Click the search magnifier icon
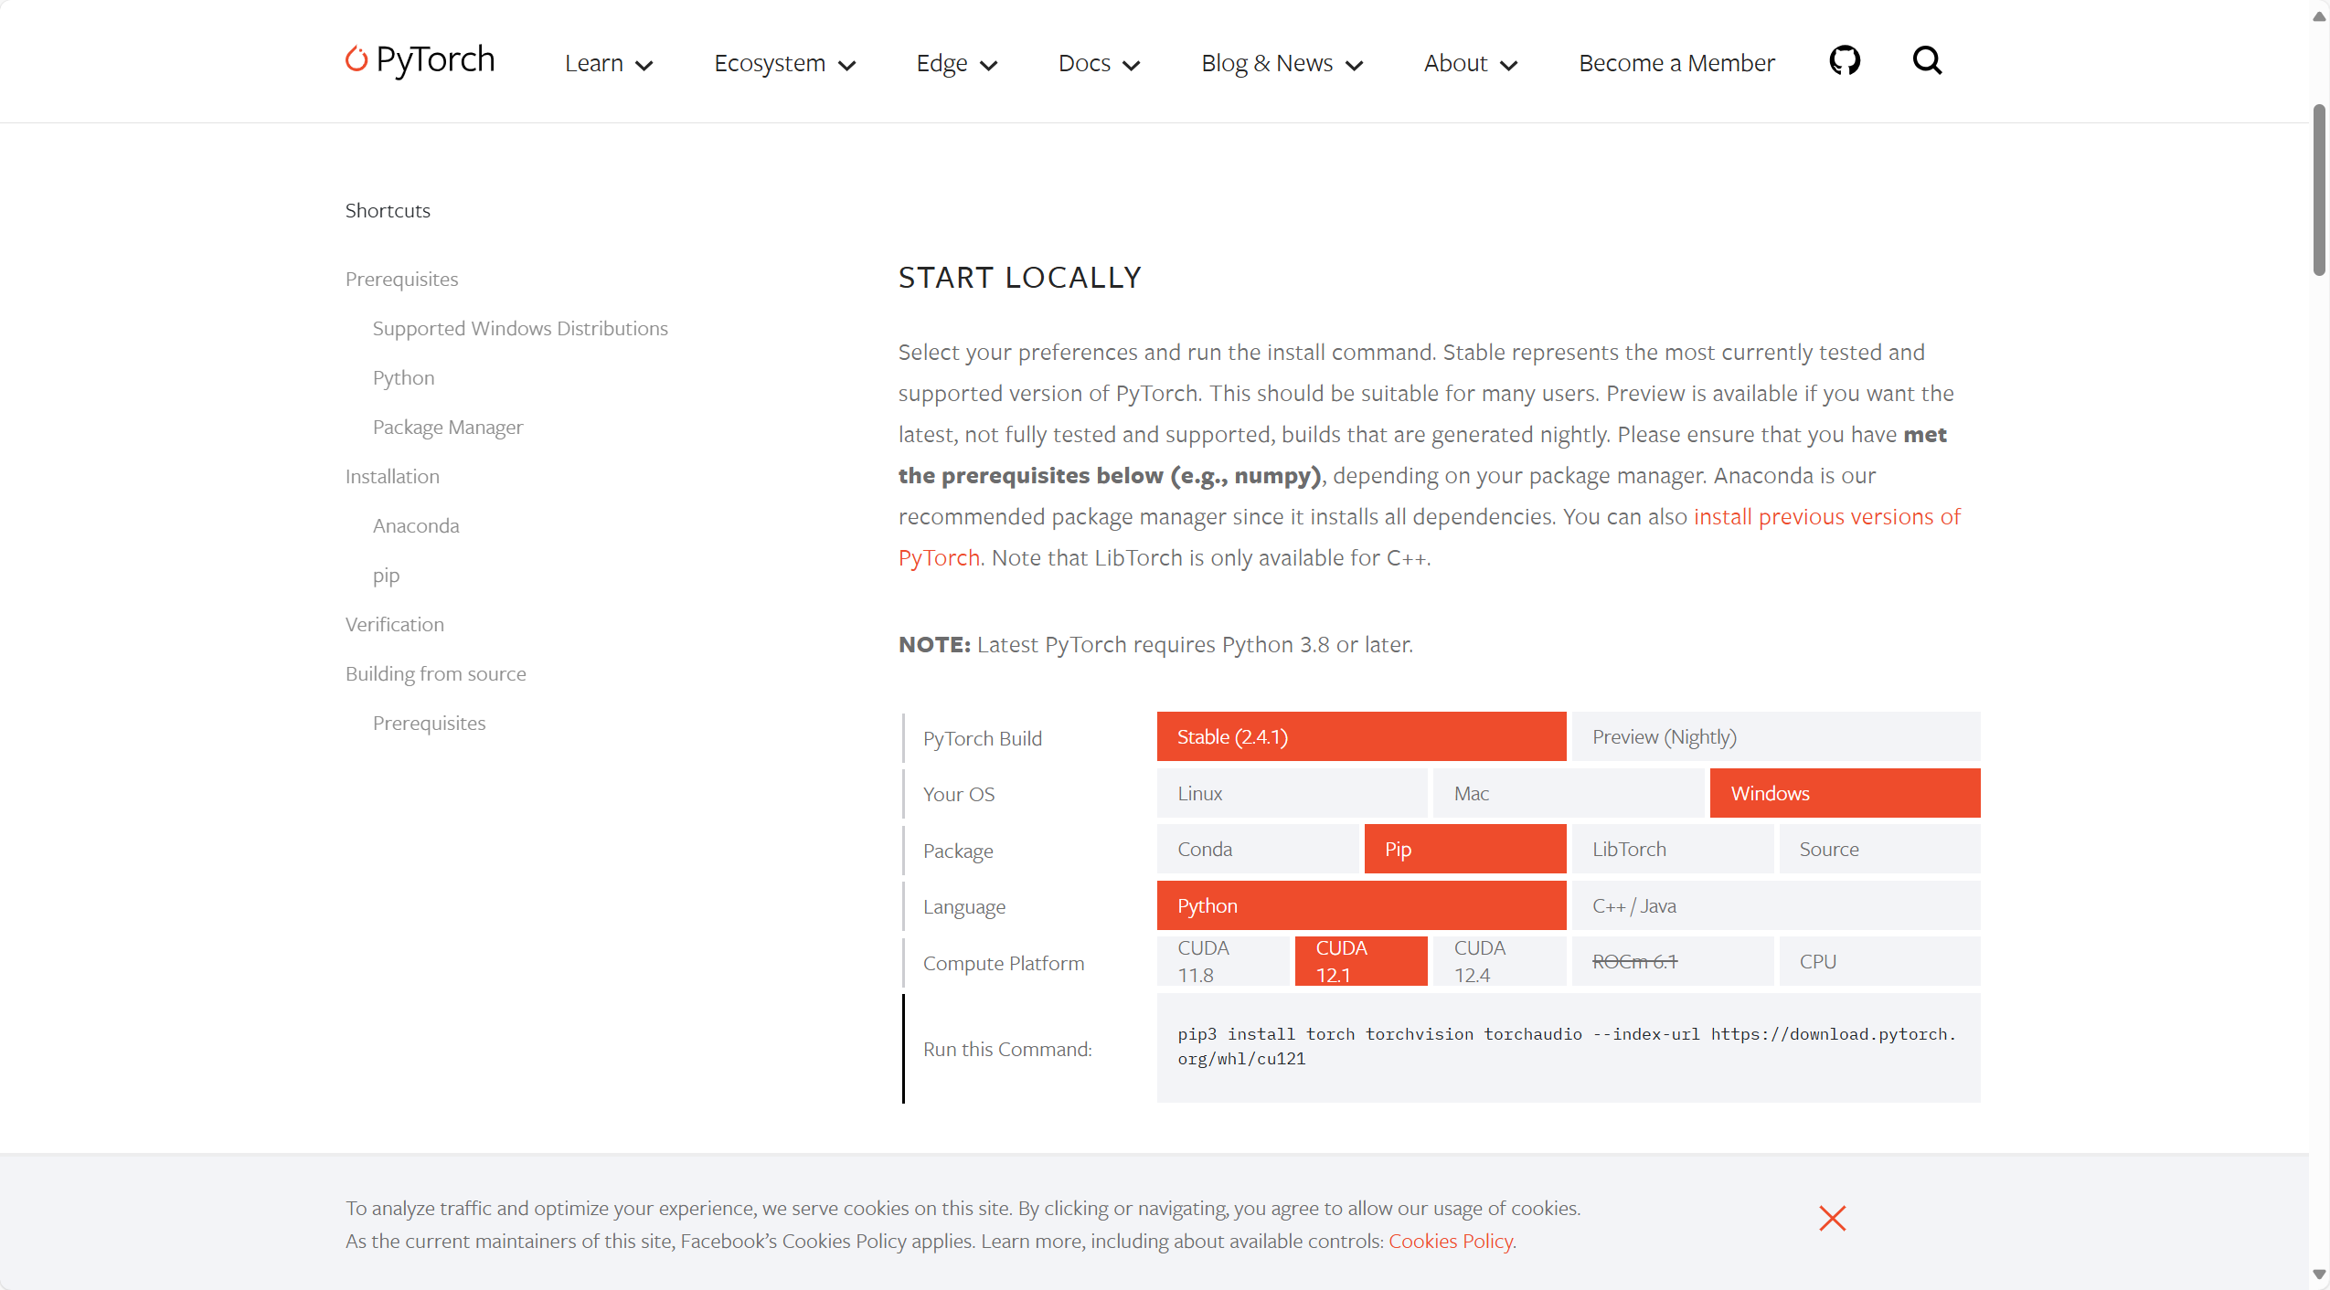Viewport: 2330px width, 1290px height. coord(1927,60)
